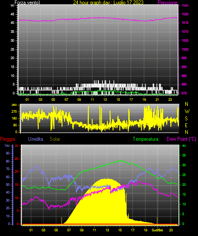Click the Solar legend label
Screen dimensions: 198x236
(x=55, y=139)
